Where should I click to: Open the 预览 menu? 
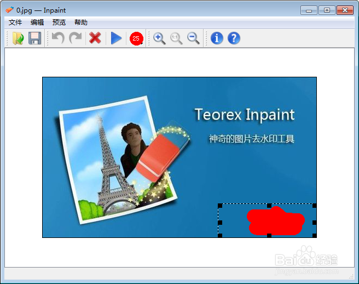tap(59, 22)
